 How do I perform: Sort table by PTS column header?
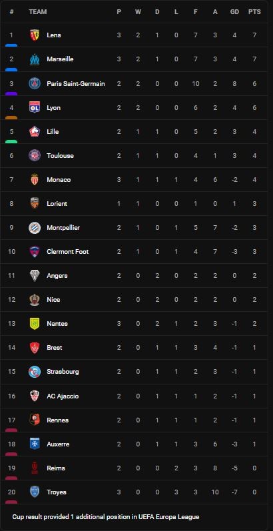(x=254, y=12)
